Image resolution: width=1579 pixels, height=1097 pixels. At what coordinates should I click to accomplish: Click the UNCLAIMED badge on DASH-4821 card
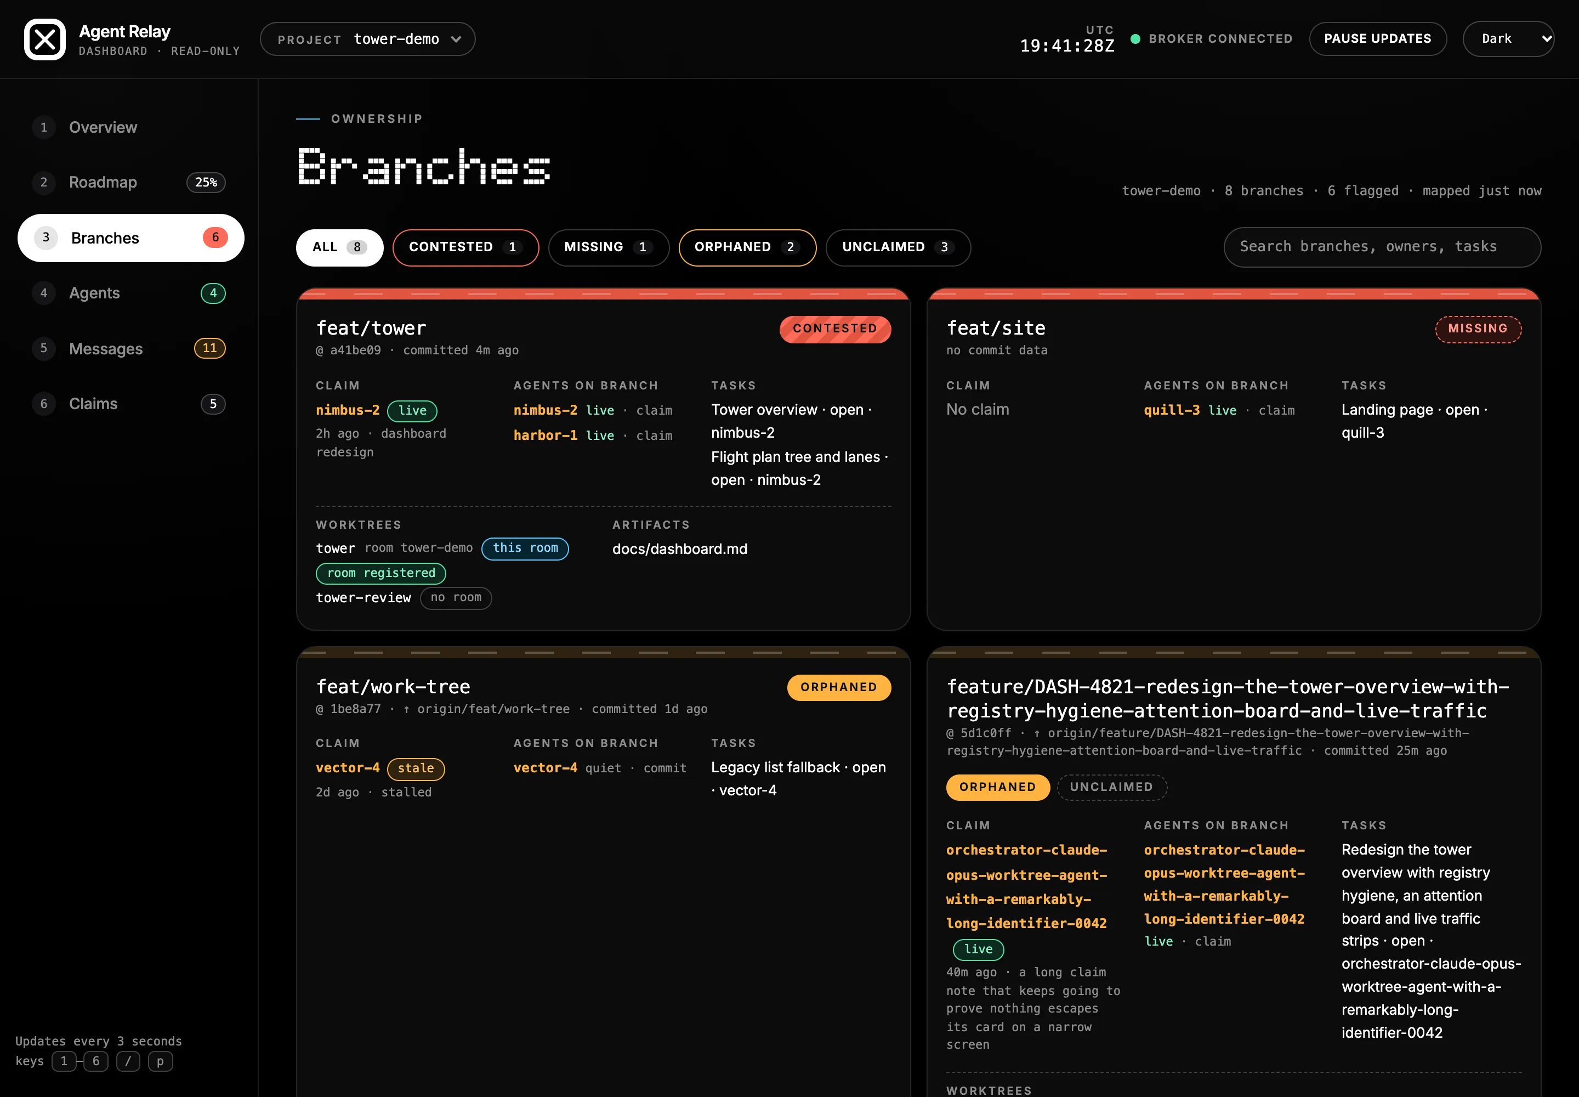pyautogui.click(x=1111, y=787)
